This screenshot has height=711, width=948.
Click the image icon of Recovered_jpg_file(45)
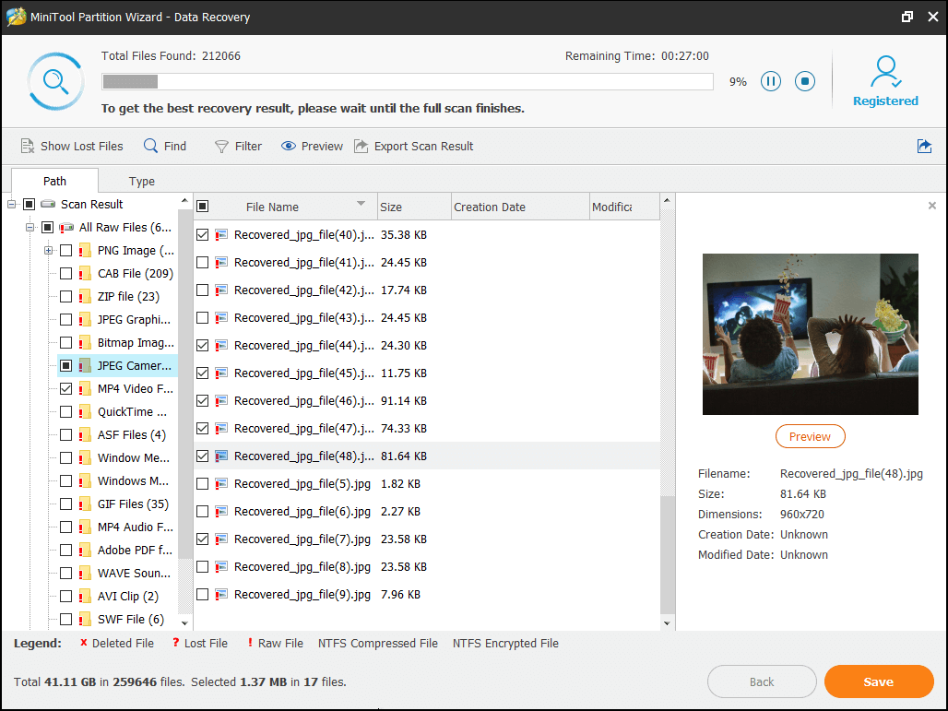pyautogui.click(x=221, y=373)
